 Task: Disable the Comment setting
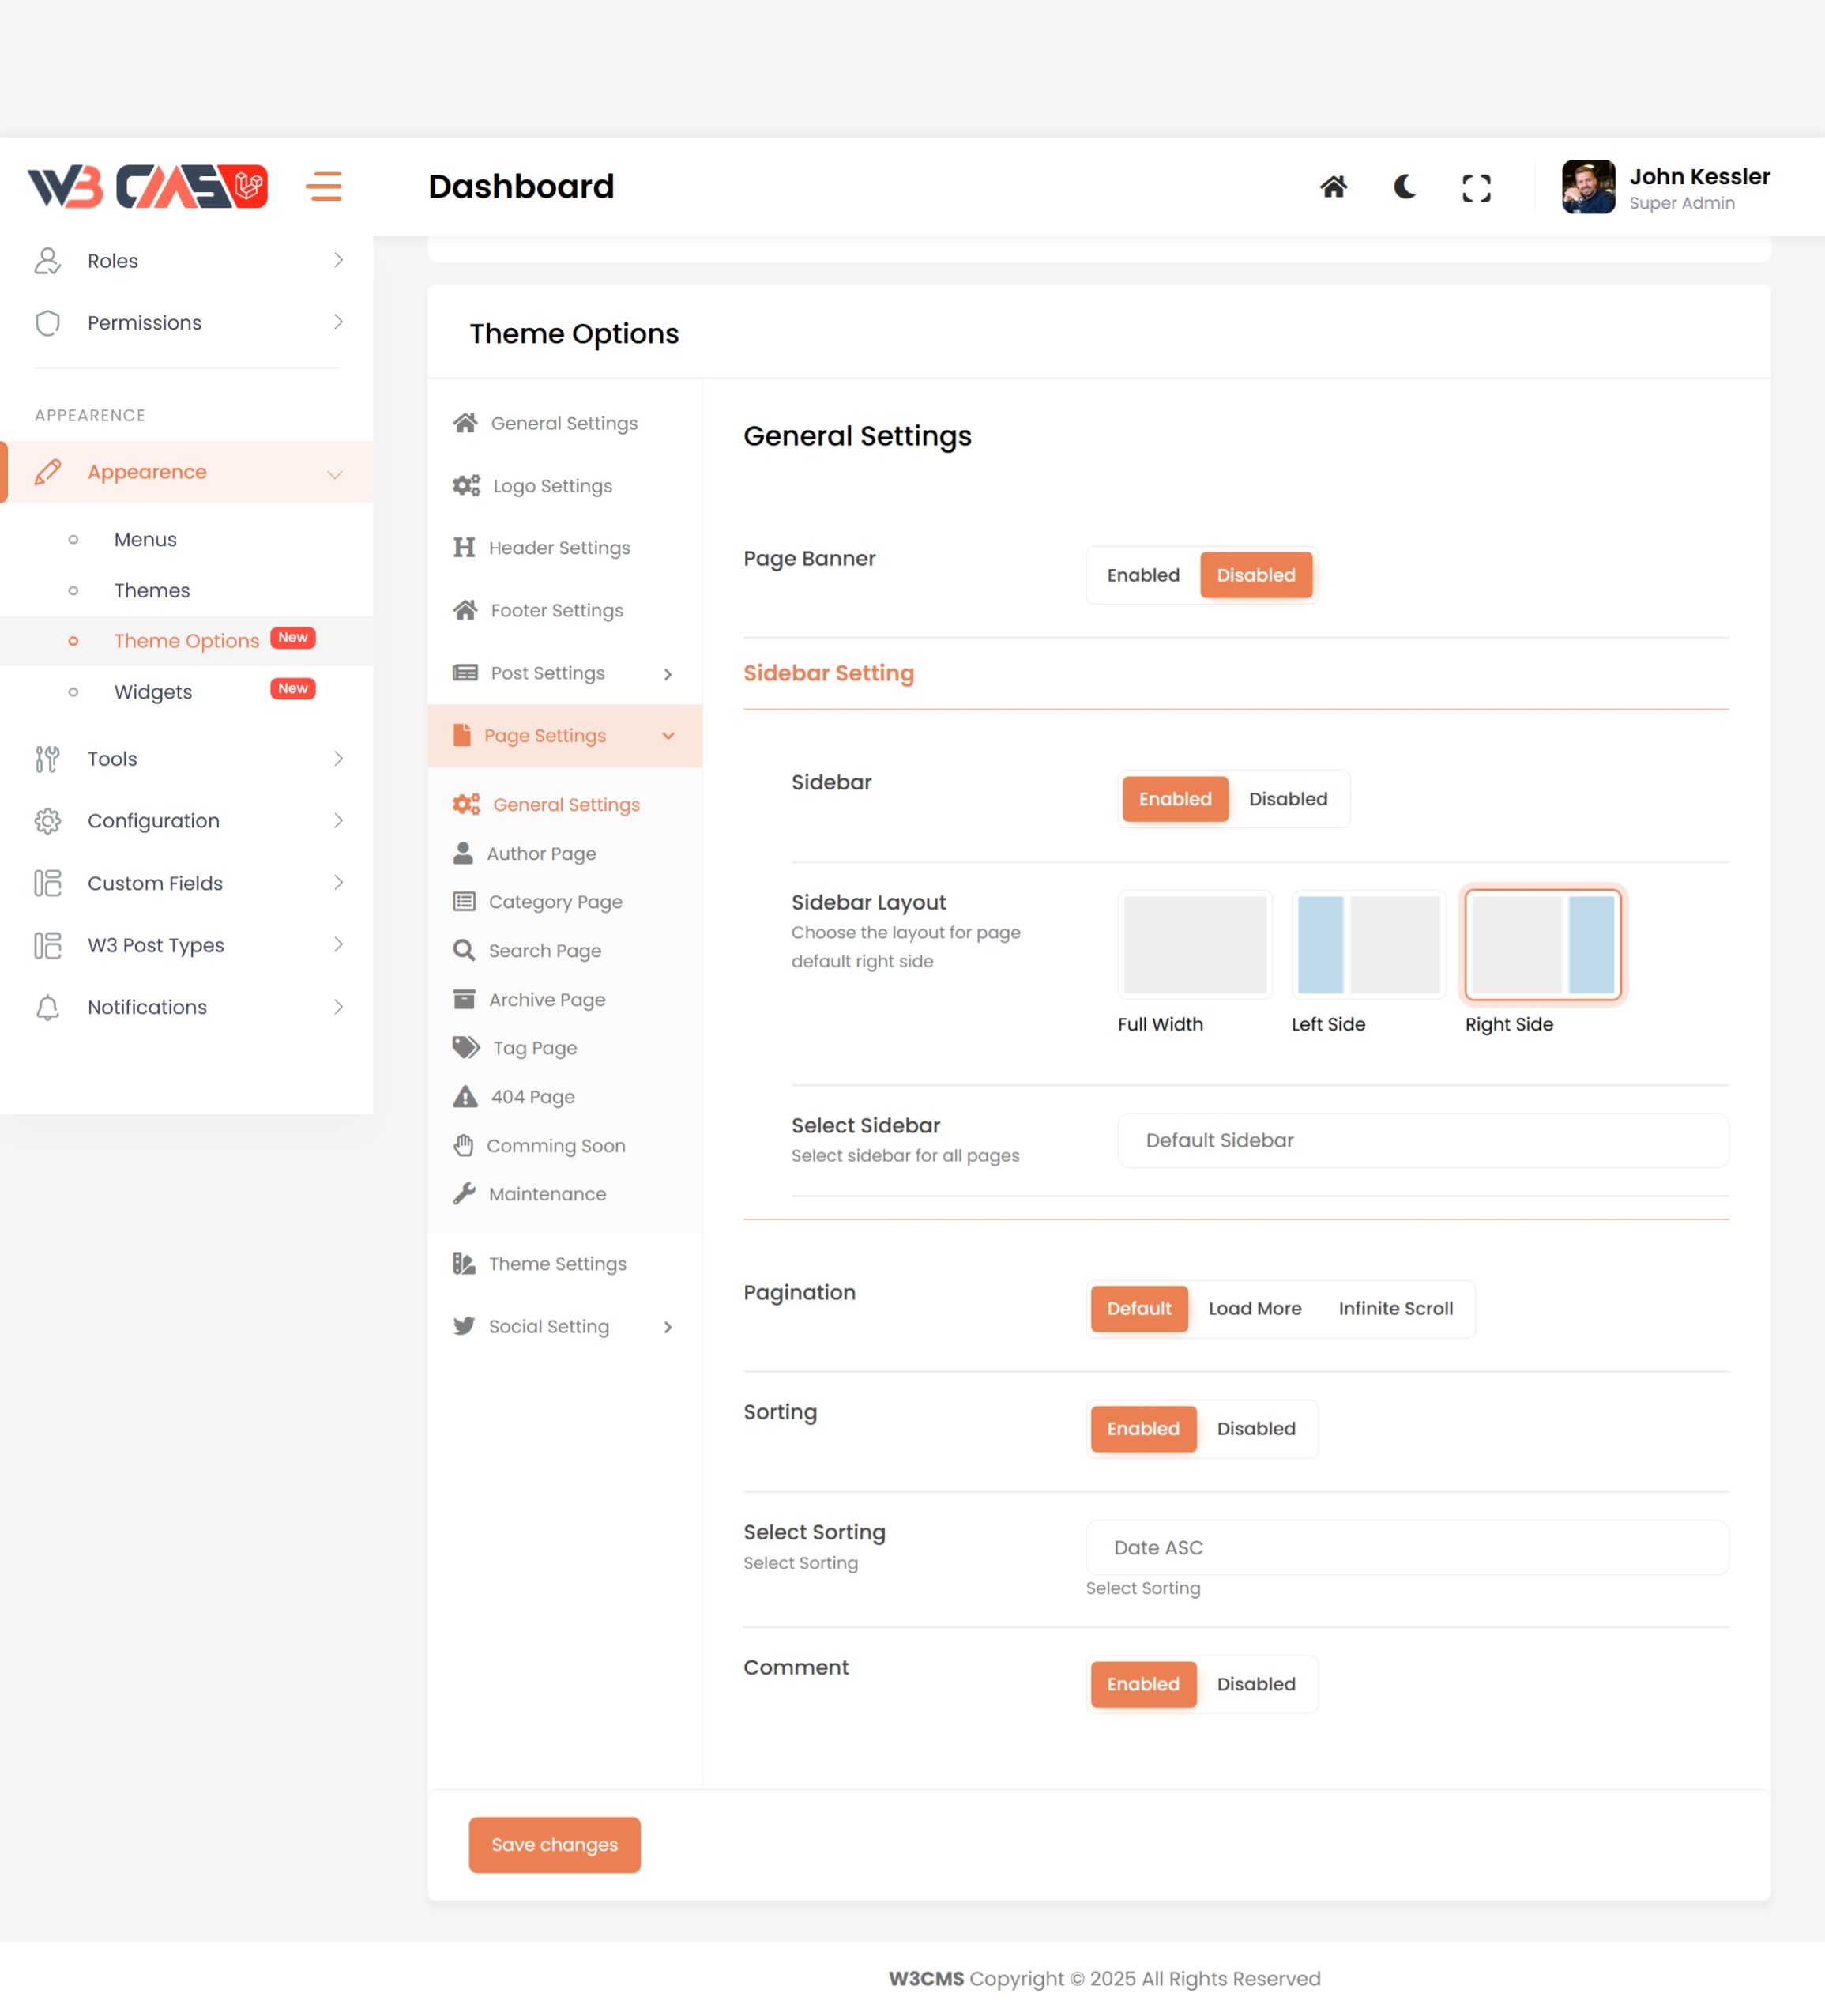point(1255,1684)
